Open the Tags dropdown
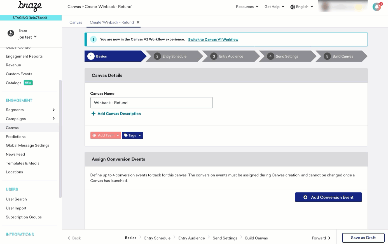The width and height of the screenshot is (388, 244). point(132,135)
